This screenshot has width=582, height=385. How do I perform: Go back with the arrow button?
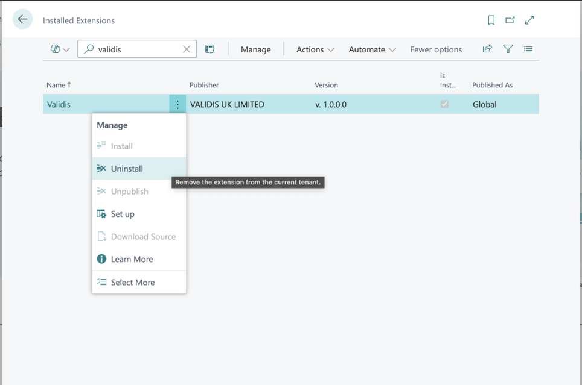[x=23, y=19]
